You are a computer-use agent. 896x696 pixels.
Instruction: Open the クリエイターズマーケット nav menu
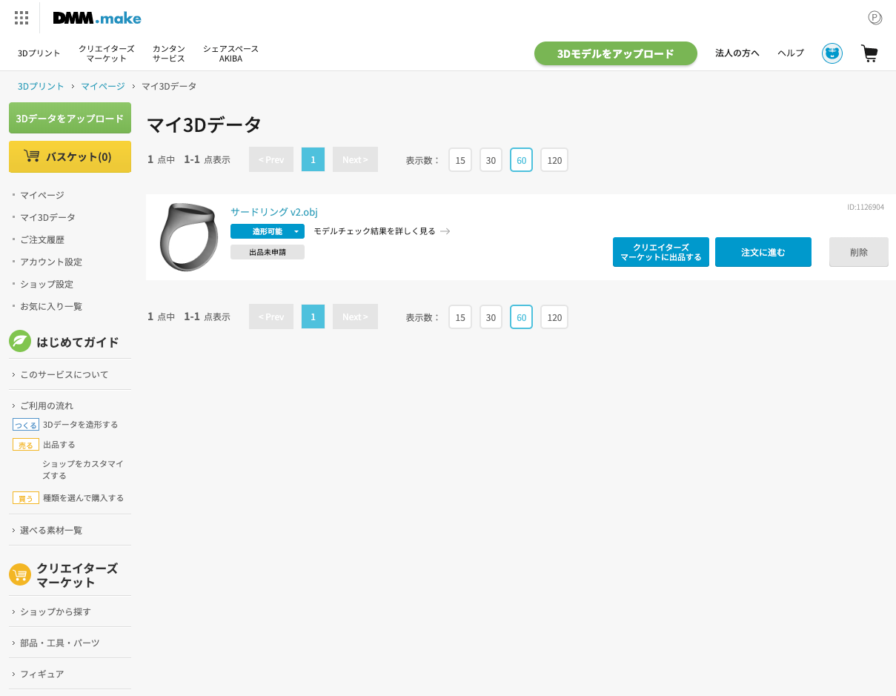[x=107, y=53]
